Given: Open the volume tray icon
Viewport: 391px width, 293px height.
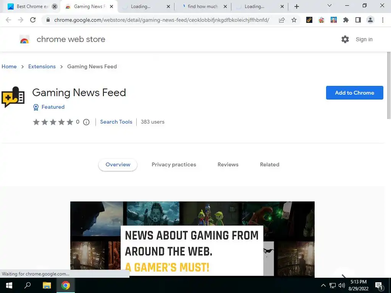Looking at the screenshot, I should [342, 285].
